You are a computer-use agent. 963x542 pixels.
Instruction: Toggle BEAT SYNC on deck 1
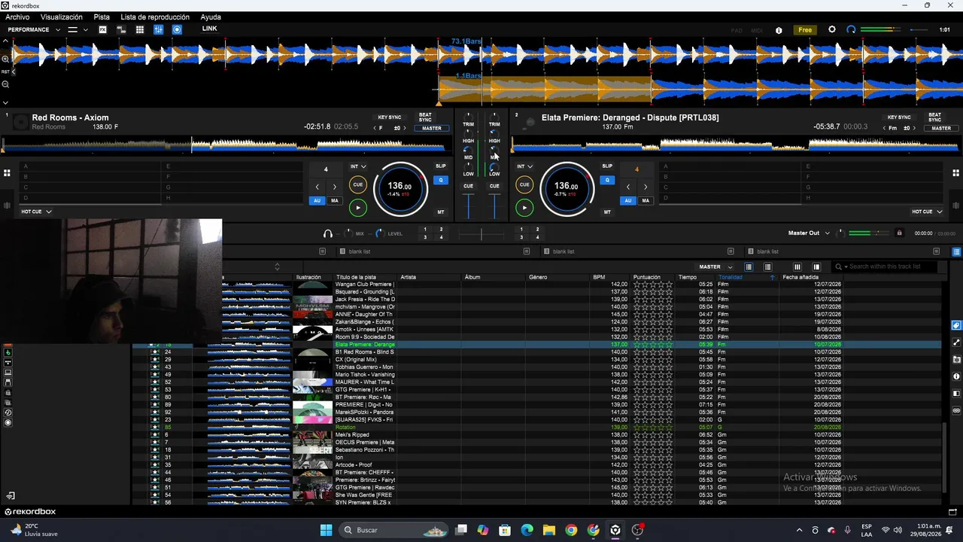click(x=425, y=118)
